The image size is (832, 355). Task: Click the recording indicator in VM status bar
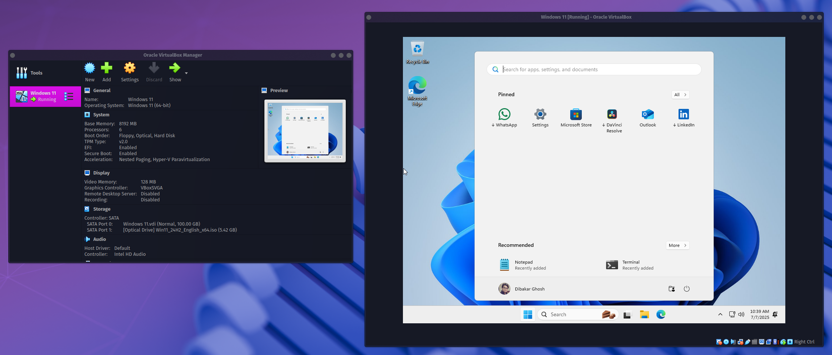pos(768,342)
